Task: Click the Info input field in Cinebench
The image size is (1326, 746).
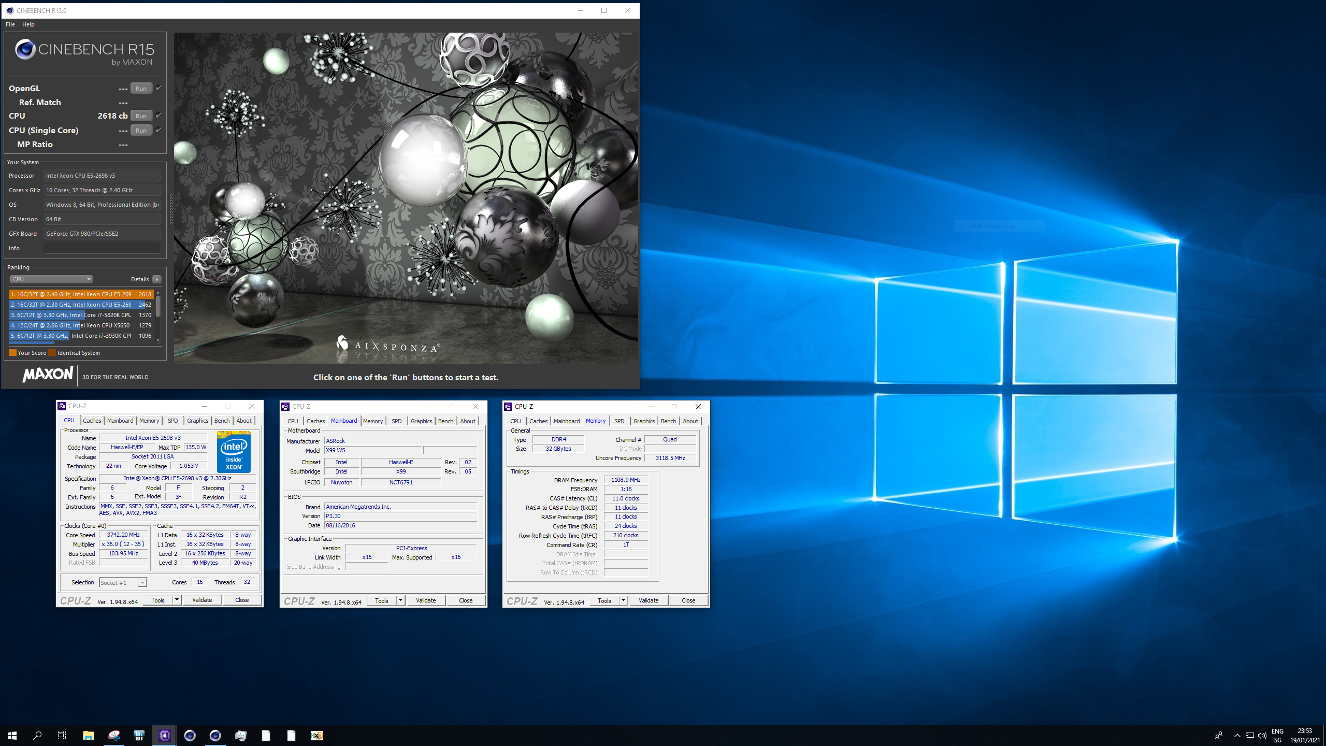Action: tap(103, 248)
